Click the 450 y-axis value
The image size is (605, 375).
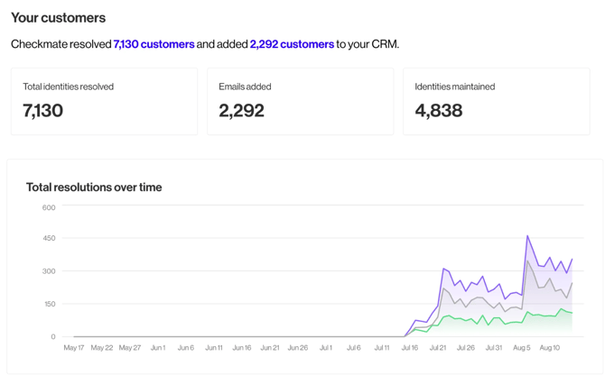coord(49,239)
